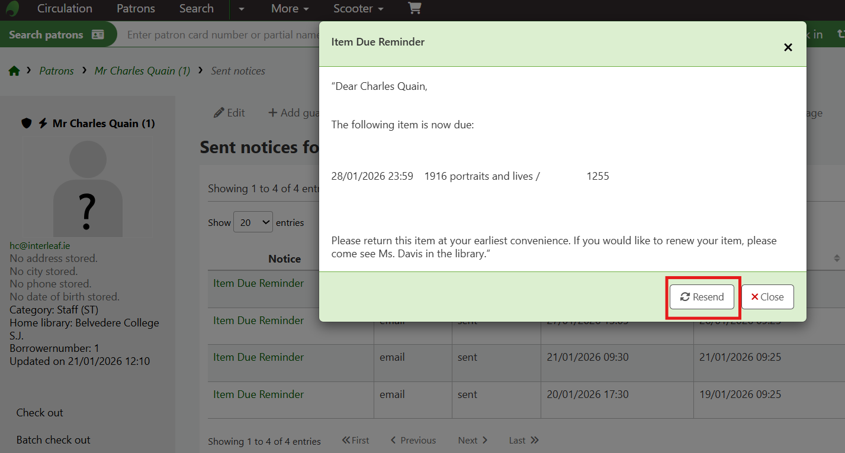Open the cart icon in the top bar
This screenshot has width=845, height=453.
(x=415, y=8)
